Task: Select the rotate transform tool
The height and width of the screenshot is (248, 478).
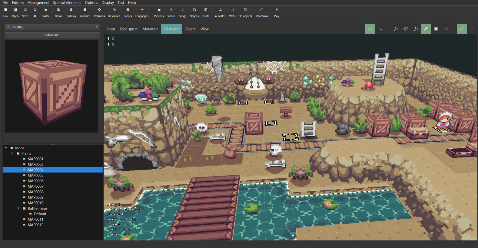Action: click(406, 29)
